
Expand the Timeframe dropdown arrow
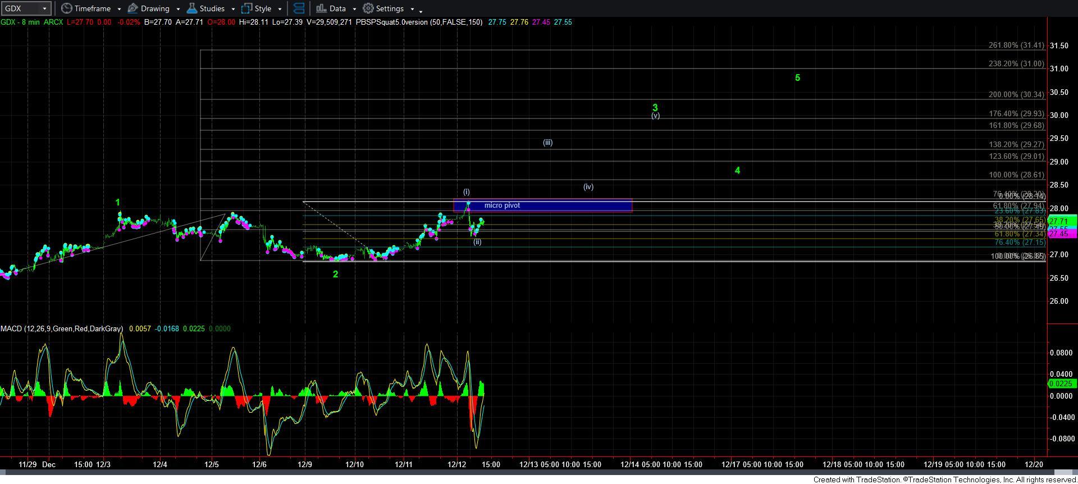tap(119, 9)
